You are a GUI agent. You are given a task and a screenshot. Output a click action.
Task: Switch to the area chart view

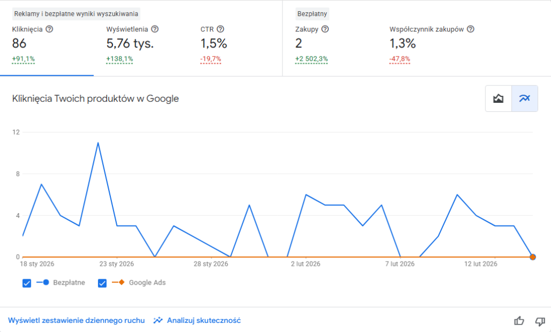(x=498, y=98)
